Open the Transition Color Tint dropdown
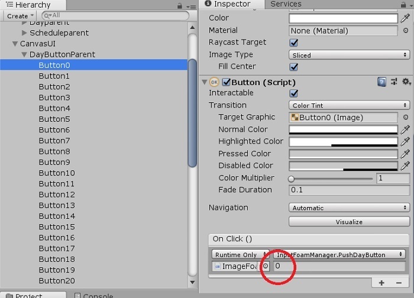The image size is (414, 298). pyautogui.click(x=349, y=105)
